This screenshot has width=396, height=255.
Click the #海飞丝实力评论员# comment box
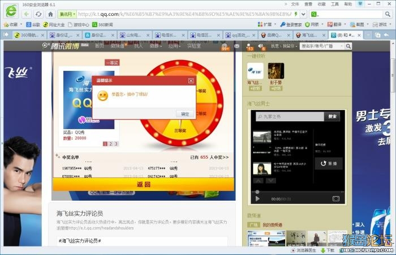pyautogui.click(x=142, y=241)
